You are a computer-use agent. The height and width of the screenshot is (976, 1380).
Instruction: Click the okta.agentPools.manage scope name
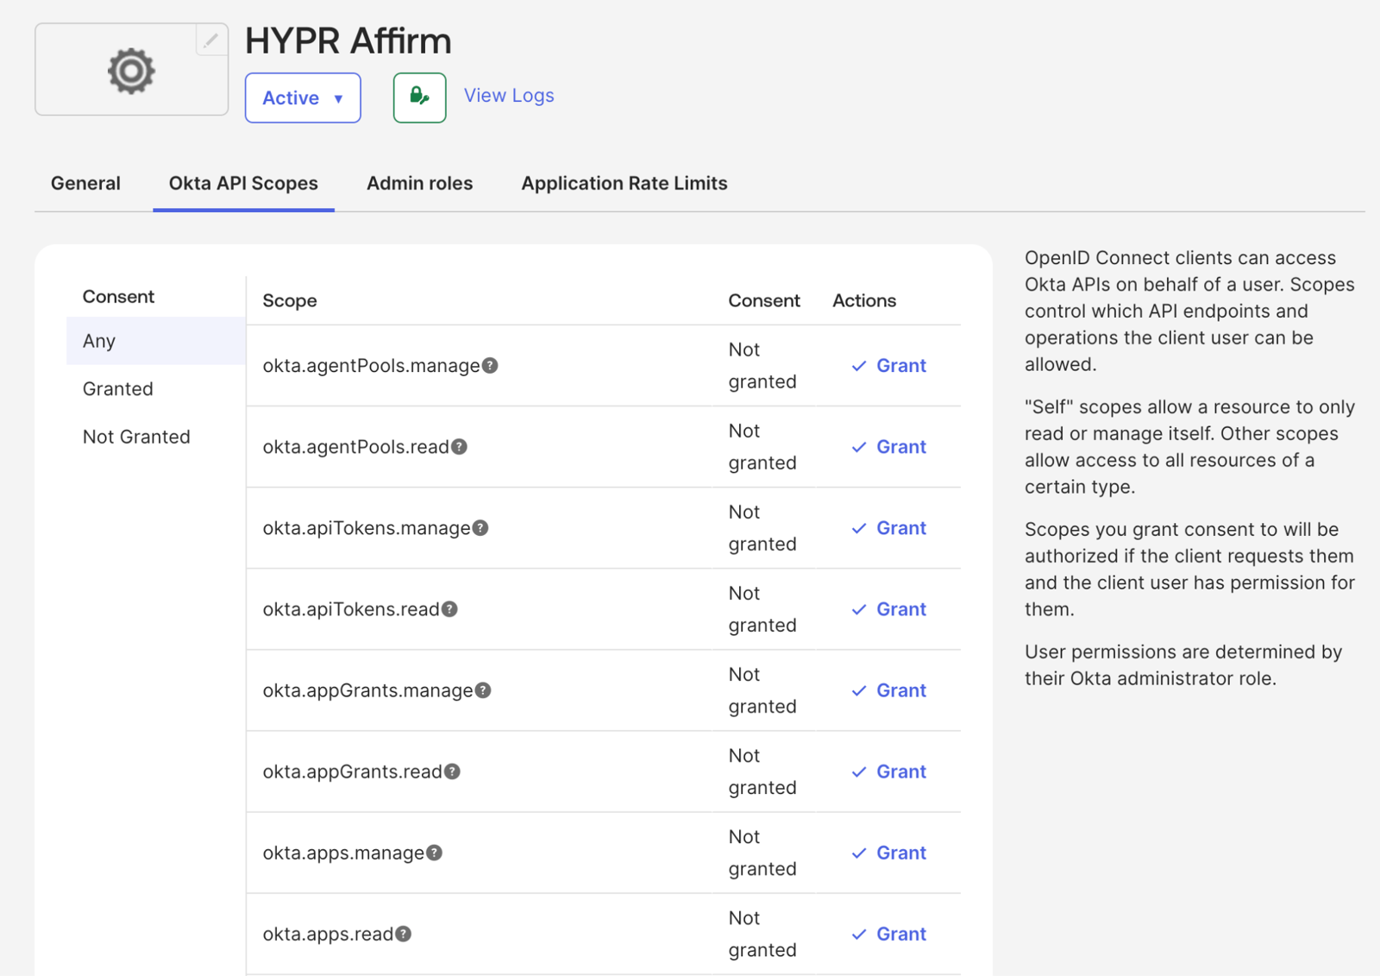coord(371,366)
